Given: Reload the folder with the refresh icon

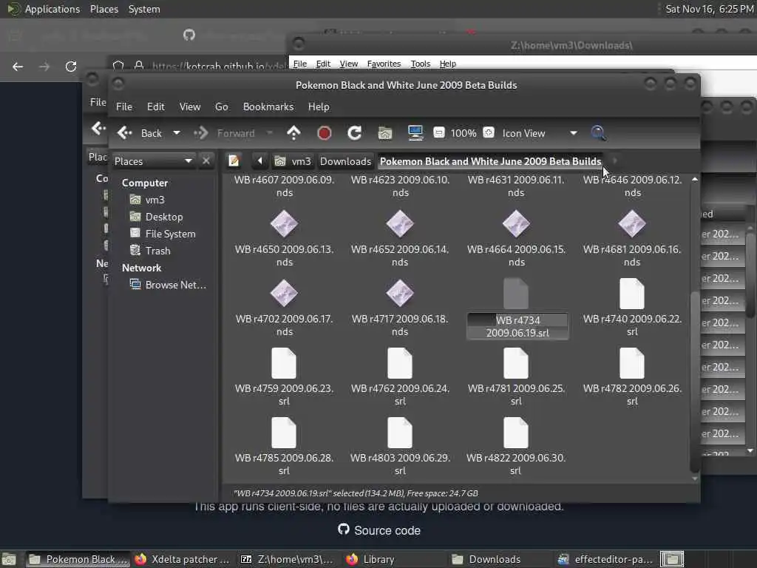Looking at the screenshot, I should [x=354, y=133].
